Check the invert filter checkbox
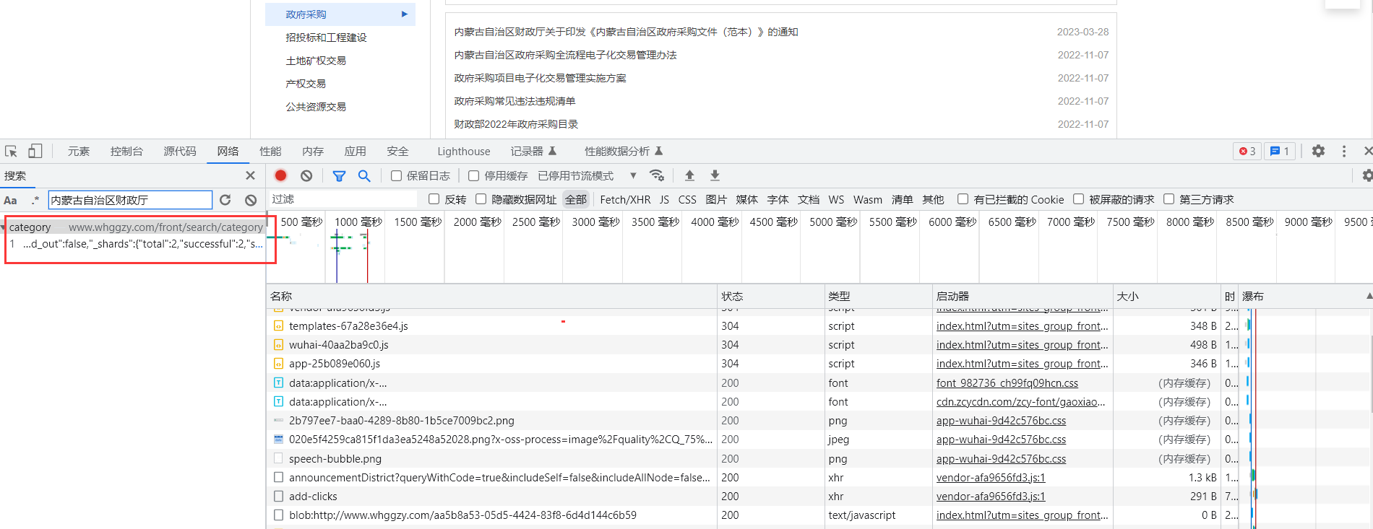The height and width of the screenshot is (529, 1373). (434, 199)
